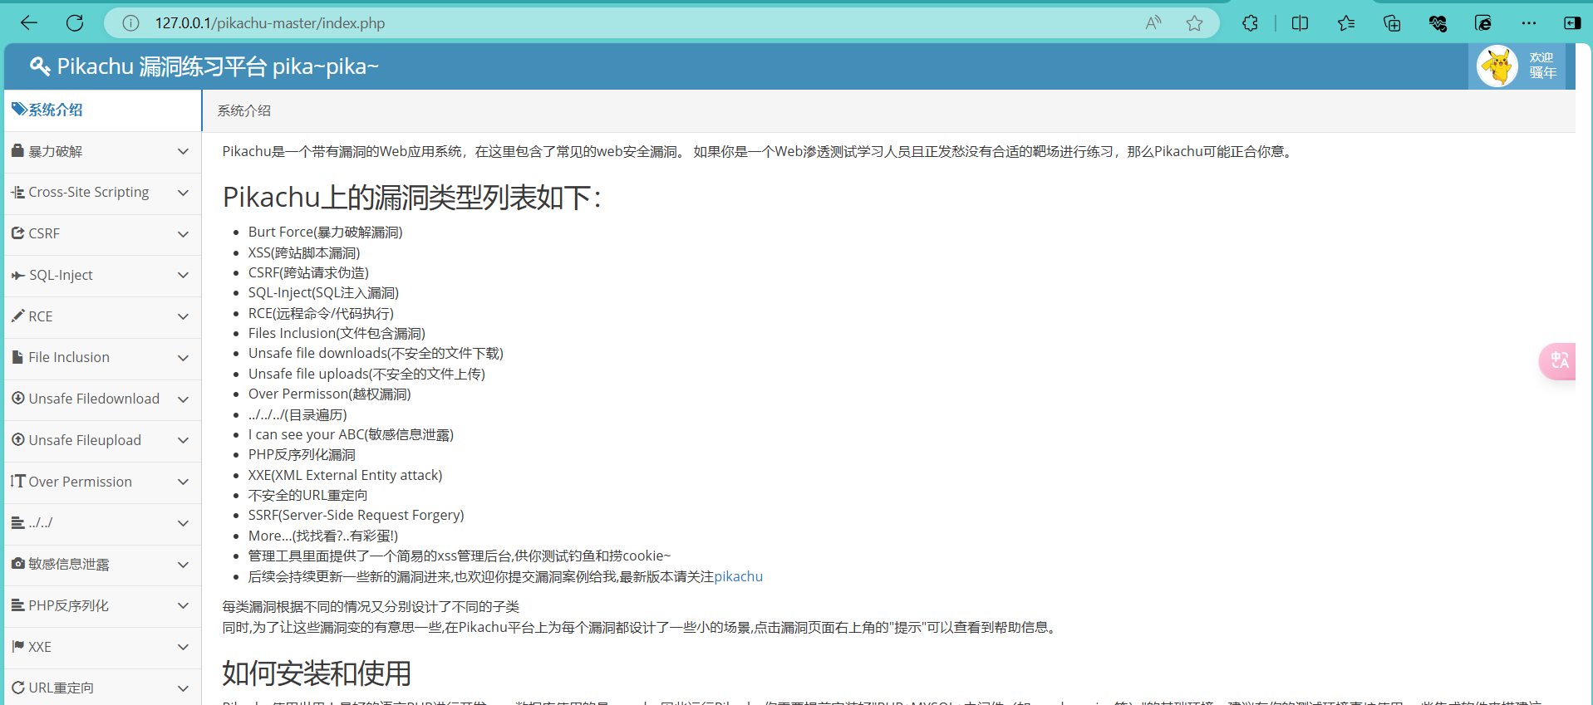1593x705 pixels.
Task: Expand the 敏感信息泄露 chevron
Action: 183,565
